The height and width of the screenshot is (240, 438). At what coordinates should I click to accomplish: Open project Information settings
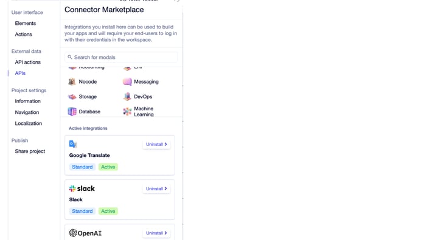(x=27, y=101)
